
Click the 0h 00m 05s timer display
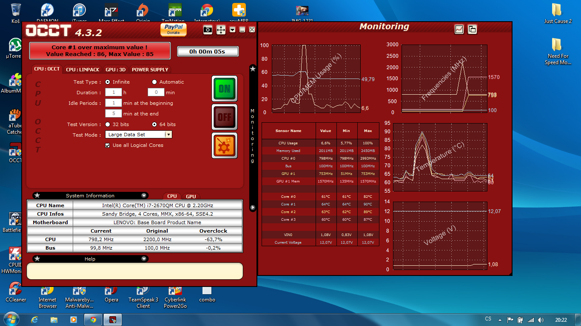pos(208,51)
